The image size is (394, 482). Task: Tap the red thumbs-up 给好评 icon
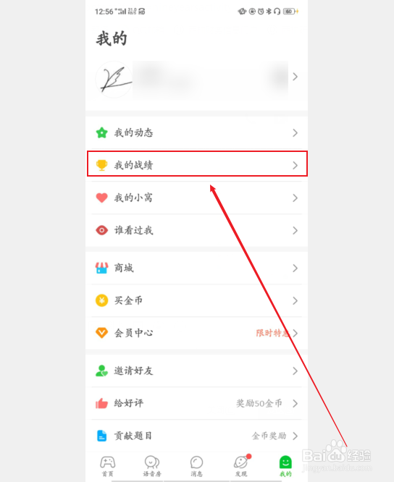[102, 403]
